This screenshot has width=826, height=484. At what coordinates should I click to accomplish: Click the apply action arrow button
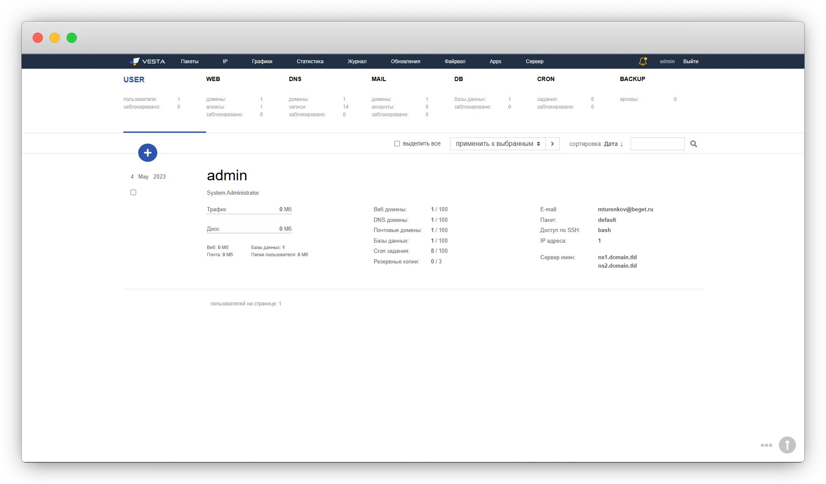coord(552,144)
